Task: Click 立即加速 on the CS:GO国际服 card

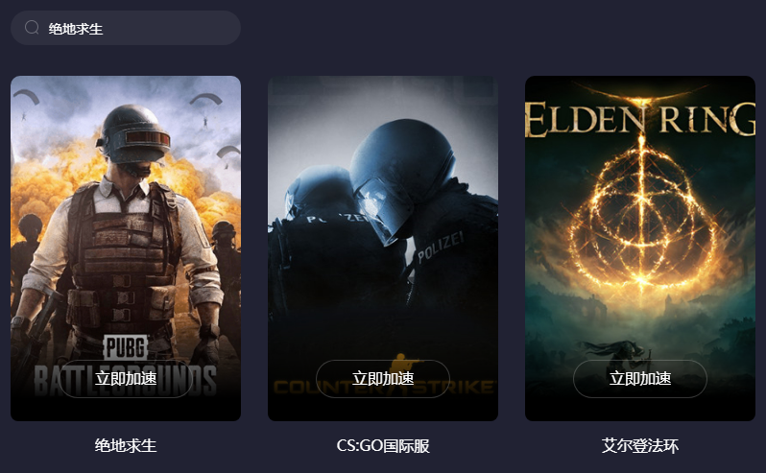Action: pos(382,378)
